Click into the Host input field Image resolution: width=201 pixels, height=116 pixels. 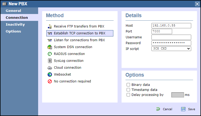coord(171,26)
